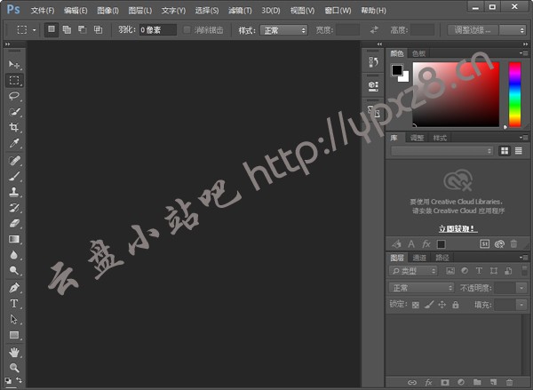Click the 立即获取! link
This screenshot has width=533, height=390.
(x=457, y=228)
